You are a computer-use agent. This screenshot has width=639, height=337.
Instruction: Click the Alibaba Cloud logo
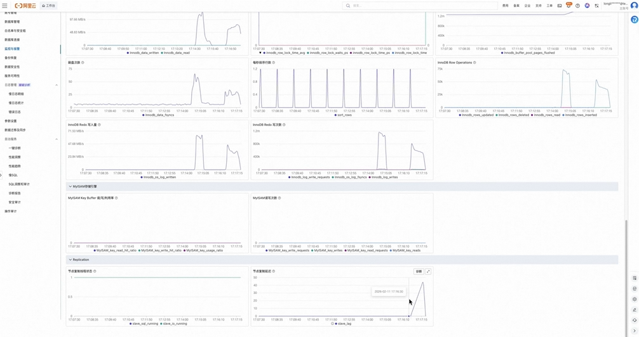[x=25, y=6]
